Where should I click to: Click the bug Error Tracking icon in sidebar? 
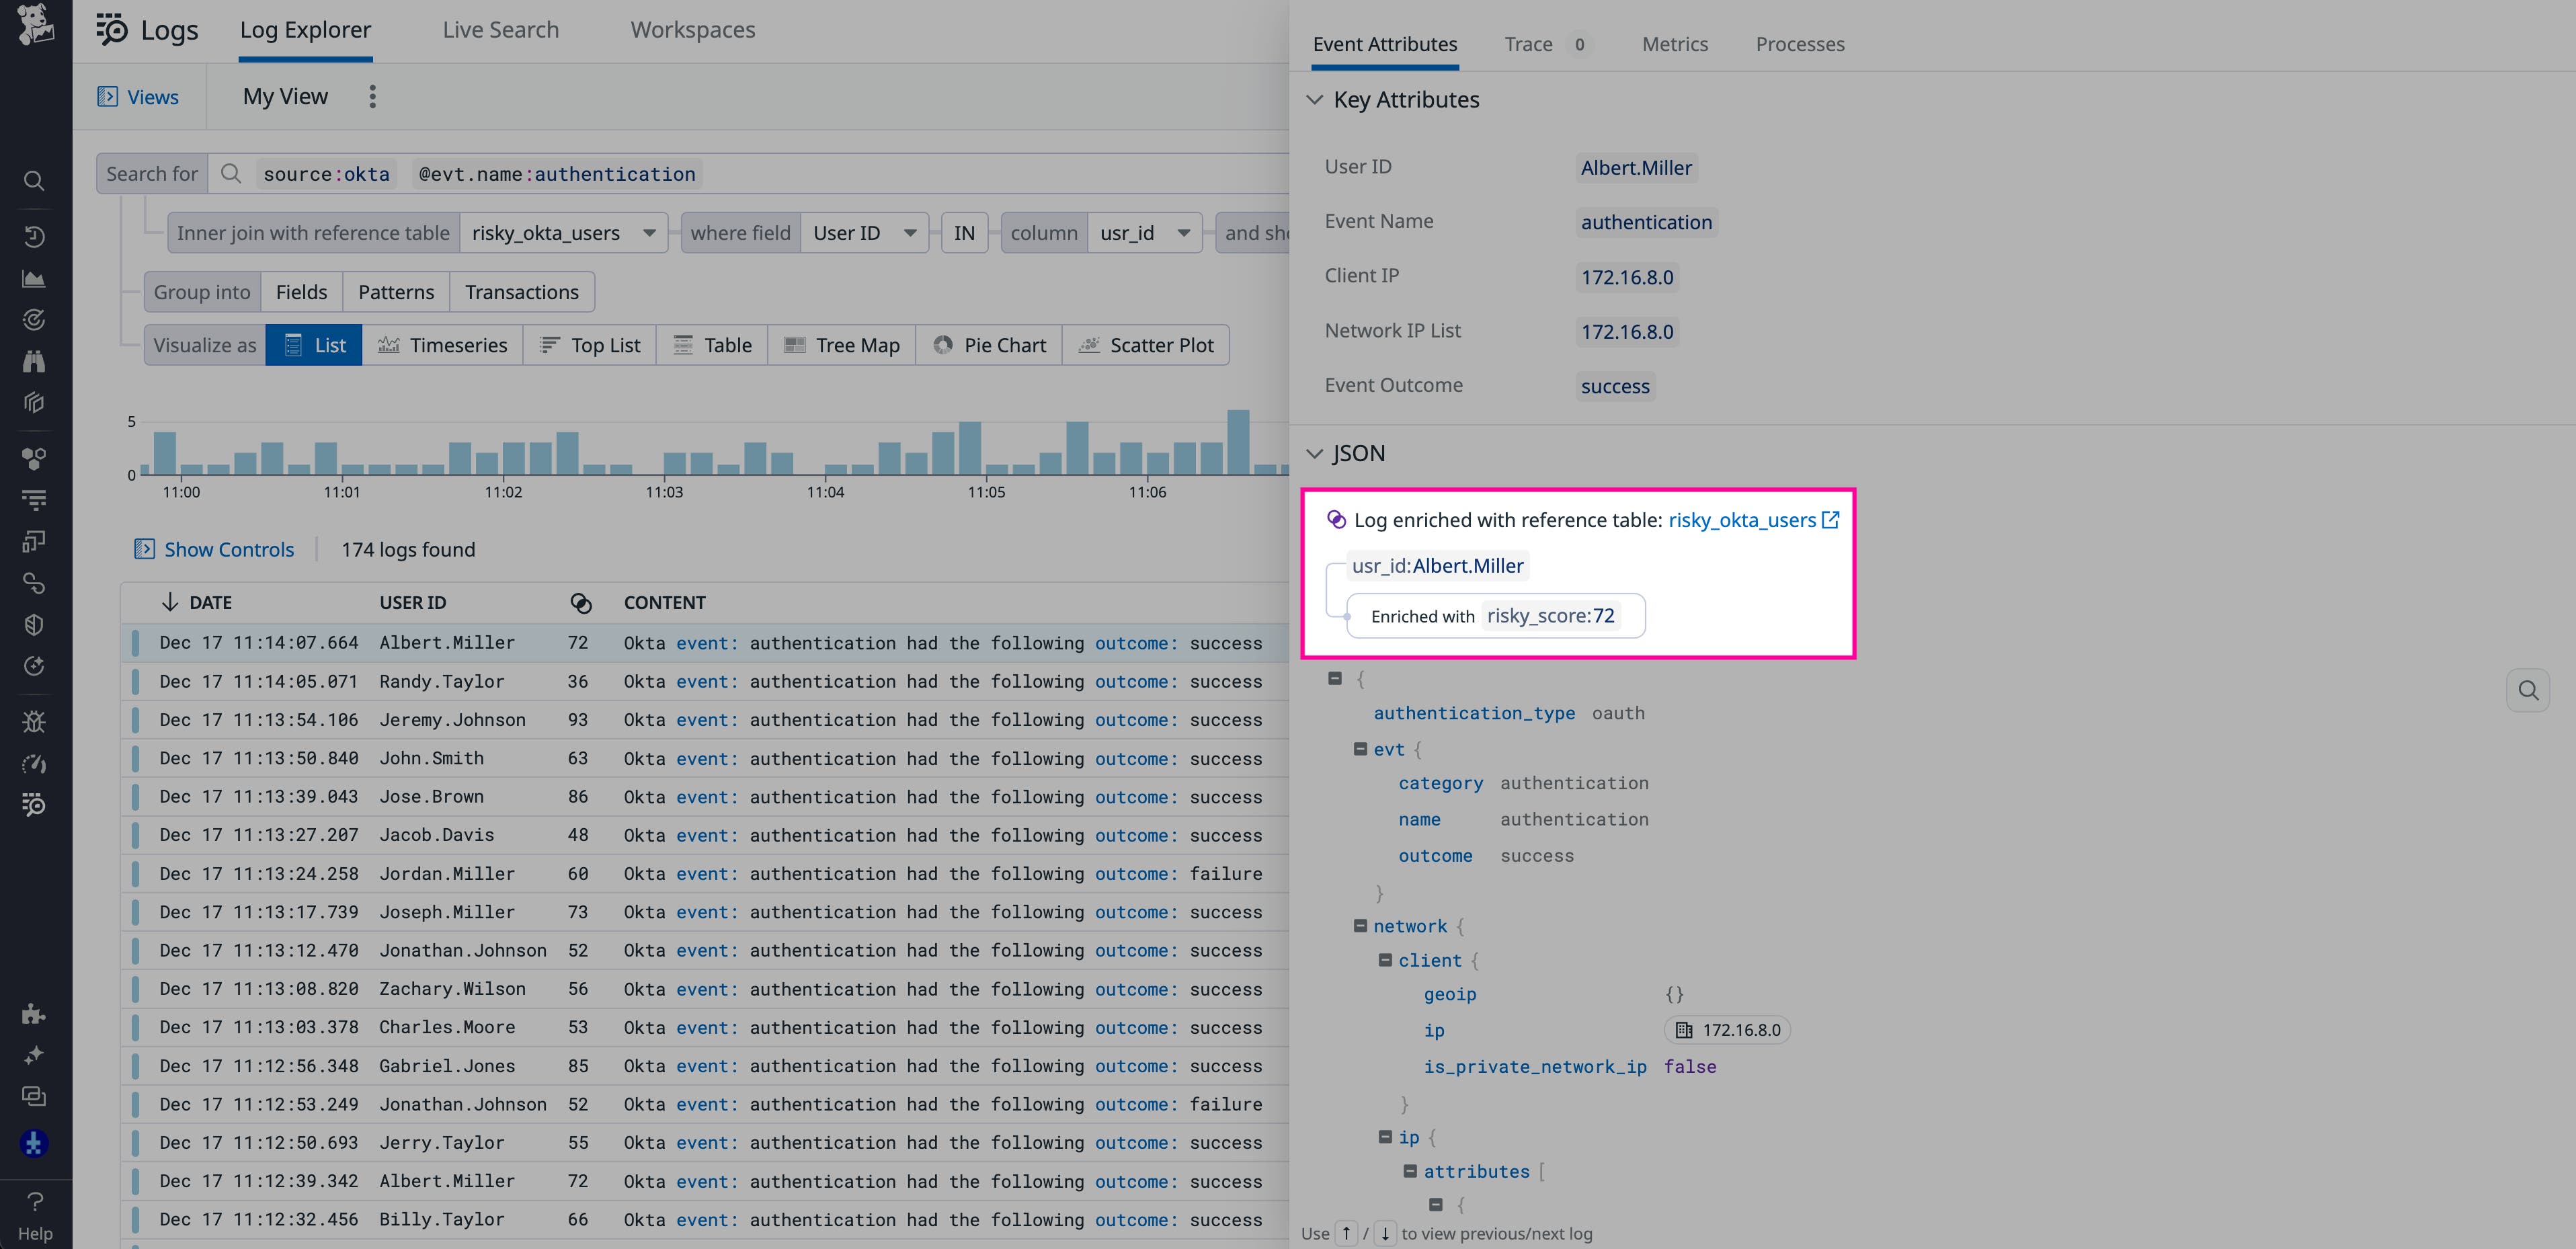click(x=33, y=722)
